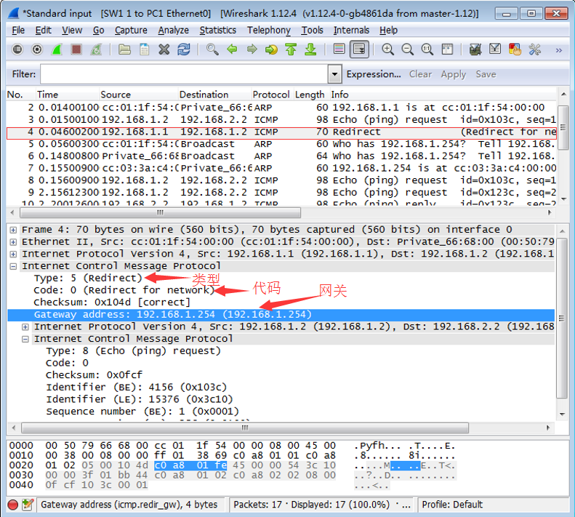Click the Profile: Default status entry
Screen dimensions: 575x517
click(x=452, y=505)
